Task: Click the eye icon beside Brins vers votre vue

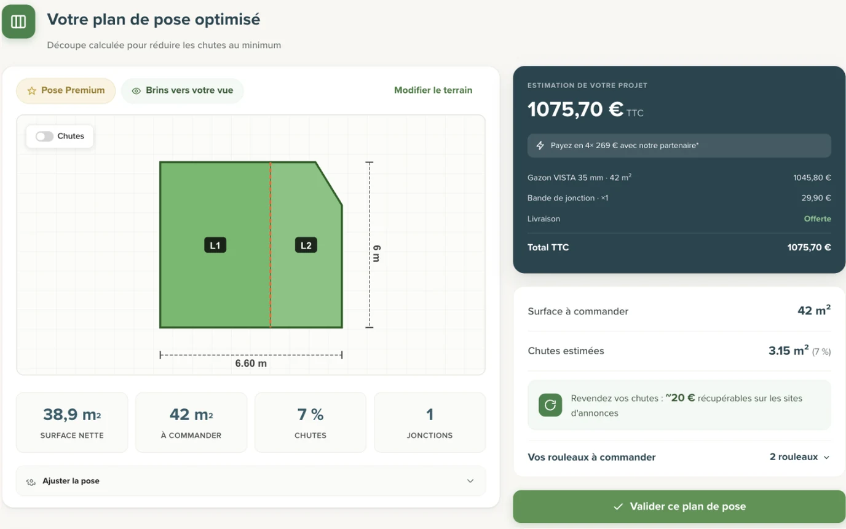Action: 136,91
